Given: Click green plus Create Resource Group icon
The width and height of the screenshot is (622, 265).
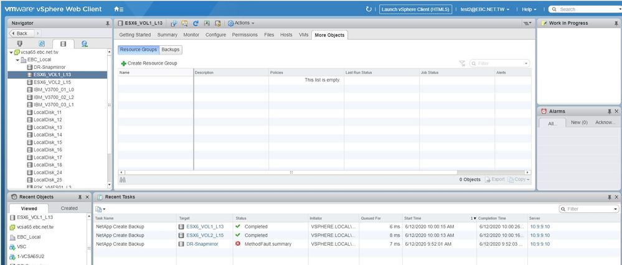Looking at the screenshot, I should 123,63.
